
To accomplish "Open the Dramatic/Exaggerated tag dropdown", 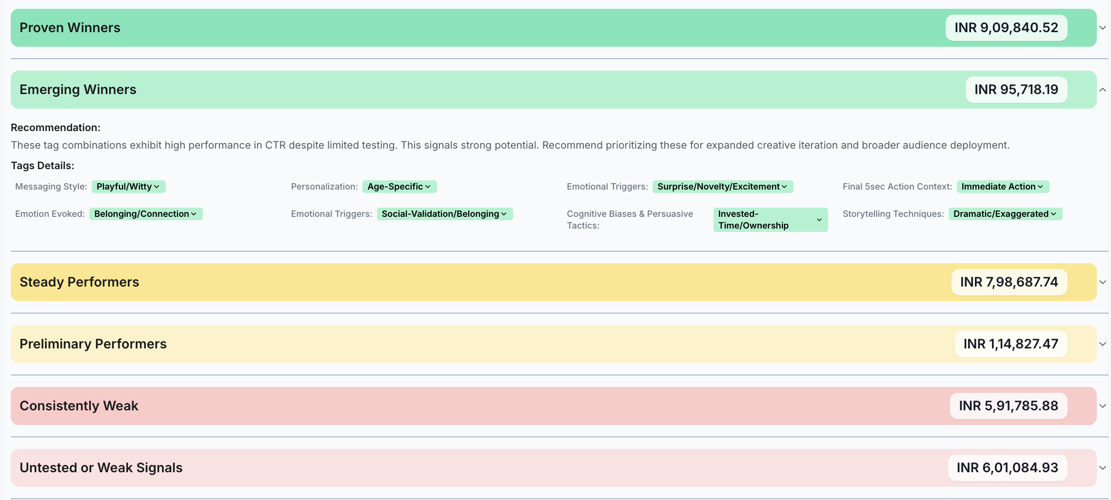I will click(x=1005, y=214).
